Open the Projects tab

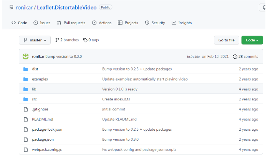pyautogui.click(x=128, y=23)
